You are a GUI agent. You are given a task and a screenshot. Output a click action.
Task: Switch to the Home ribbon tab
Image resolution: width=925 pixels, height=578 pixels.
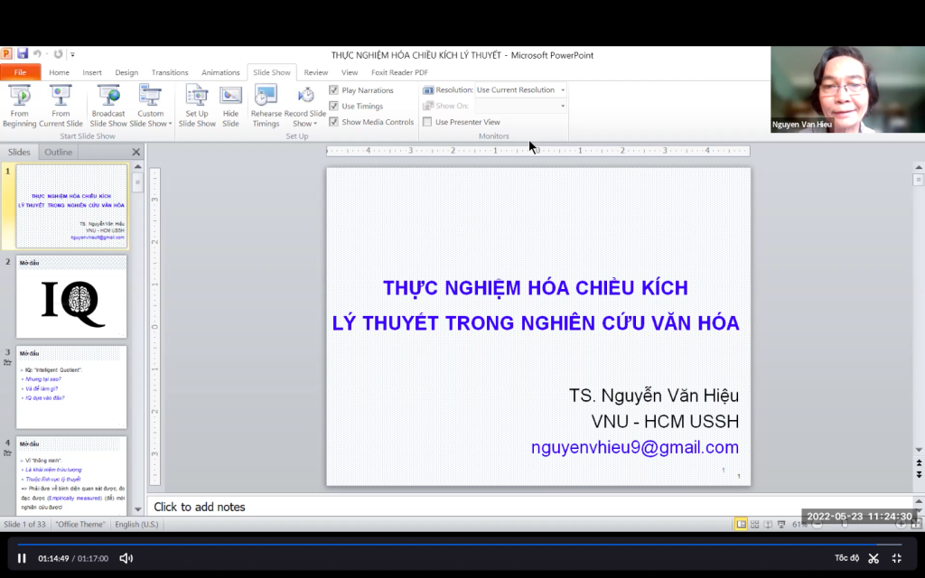(x=59, y=72)
